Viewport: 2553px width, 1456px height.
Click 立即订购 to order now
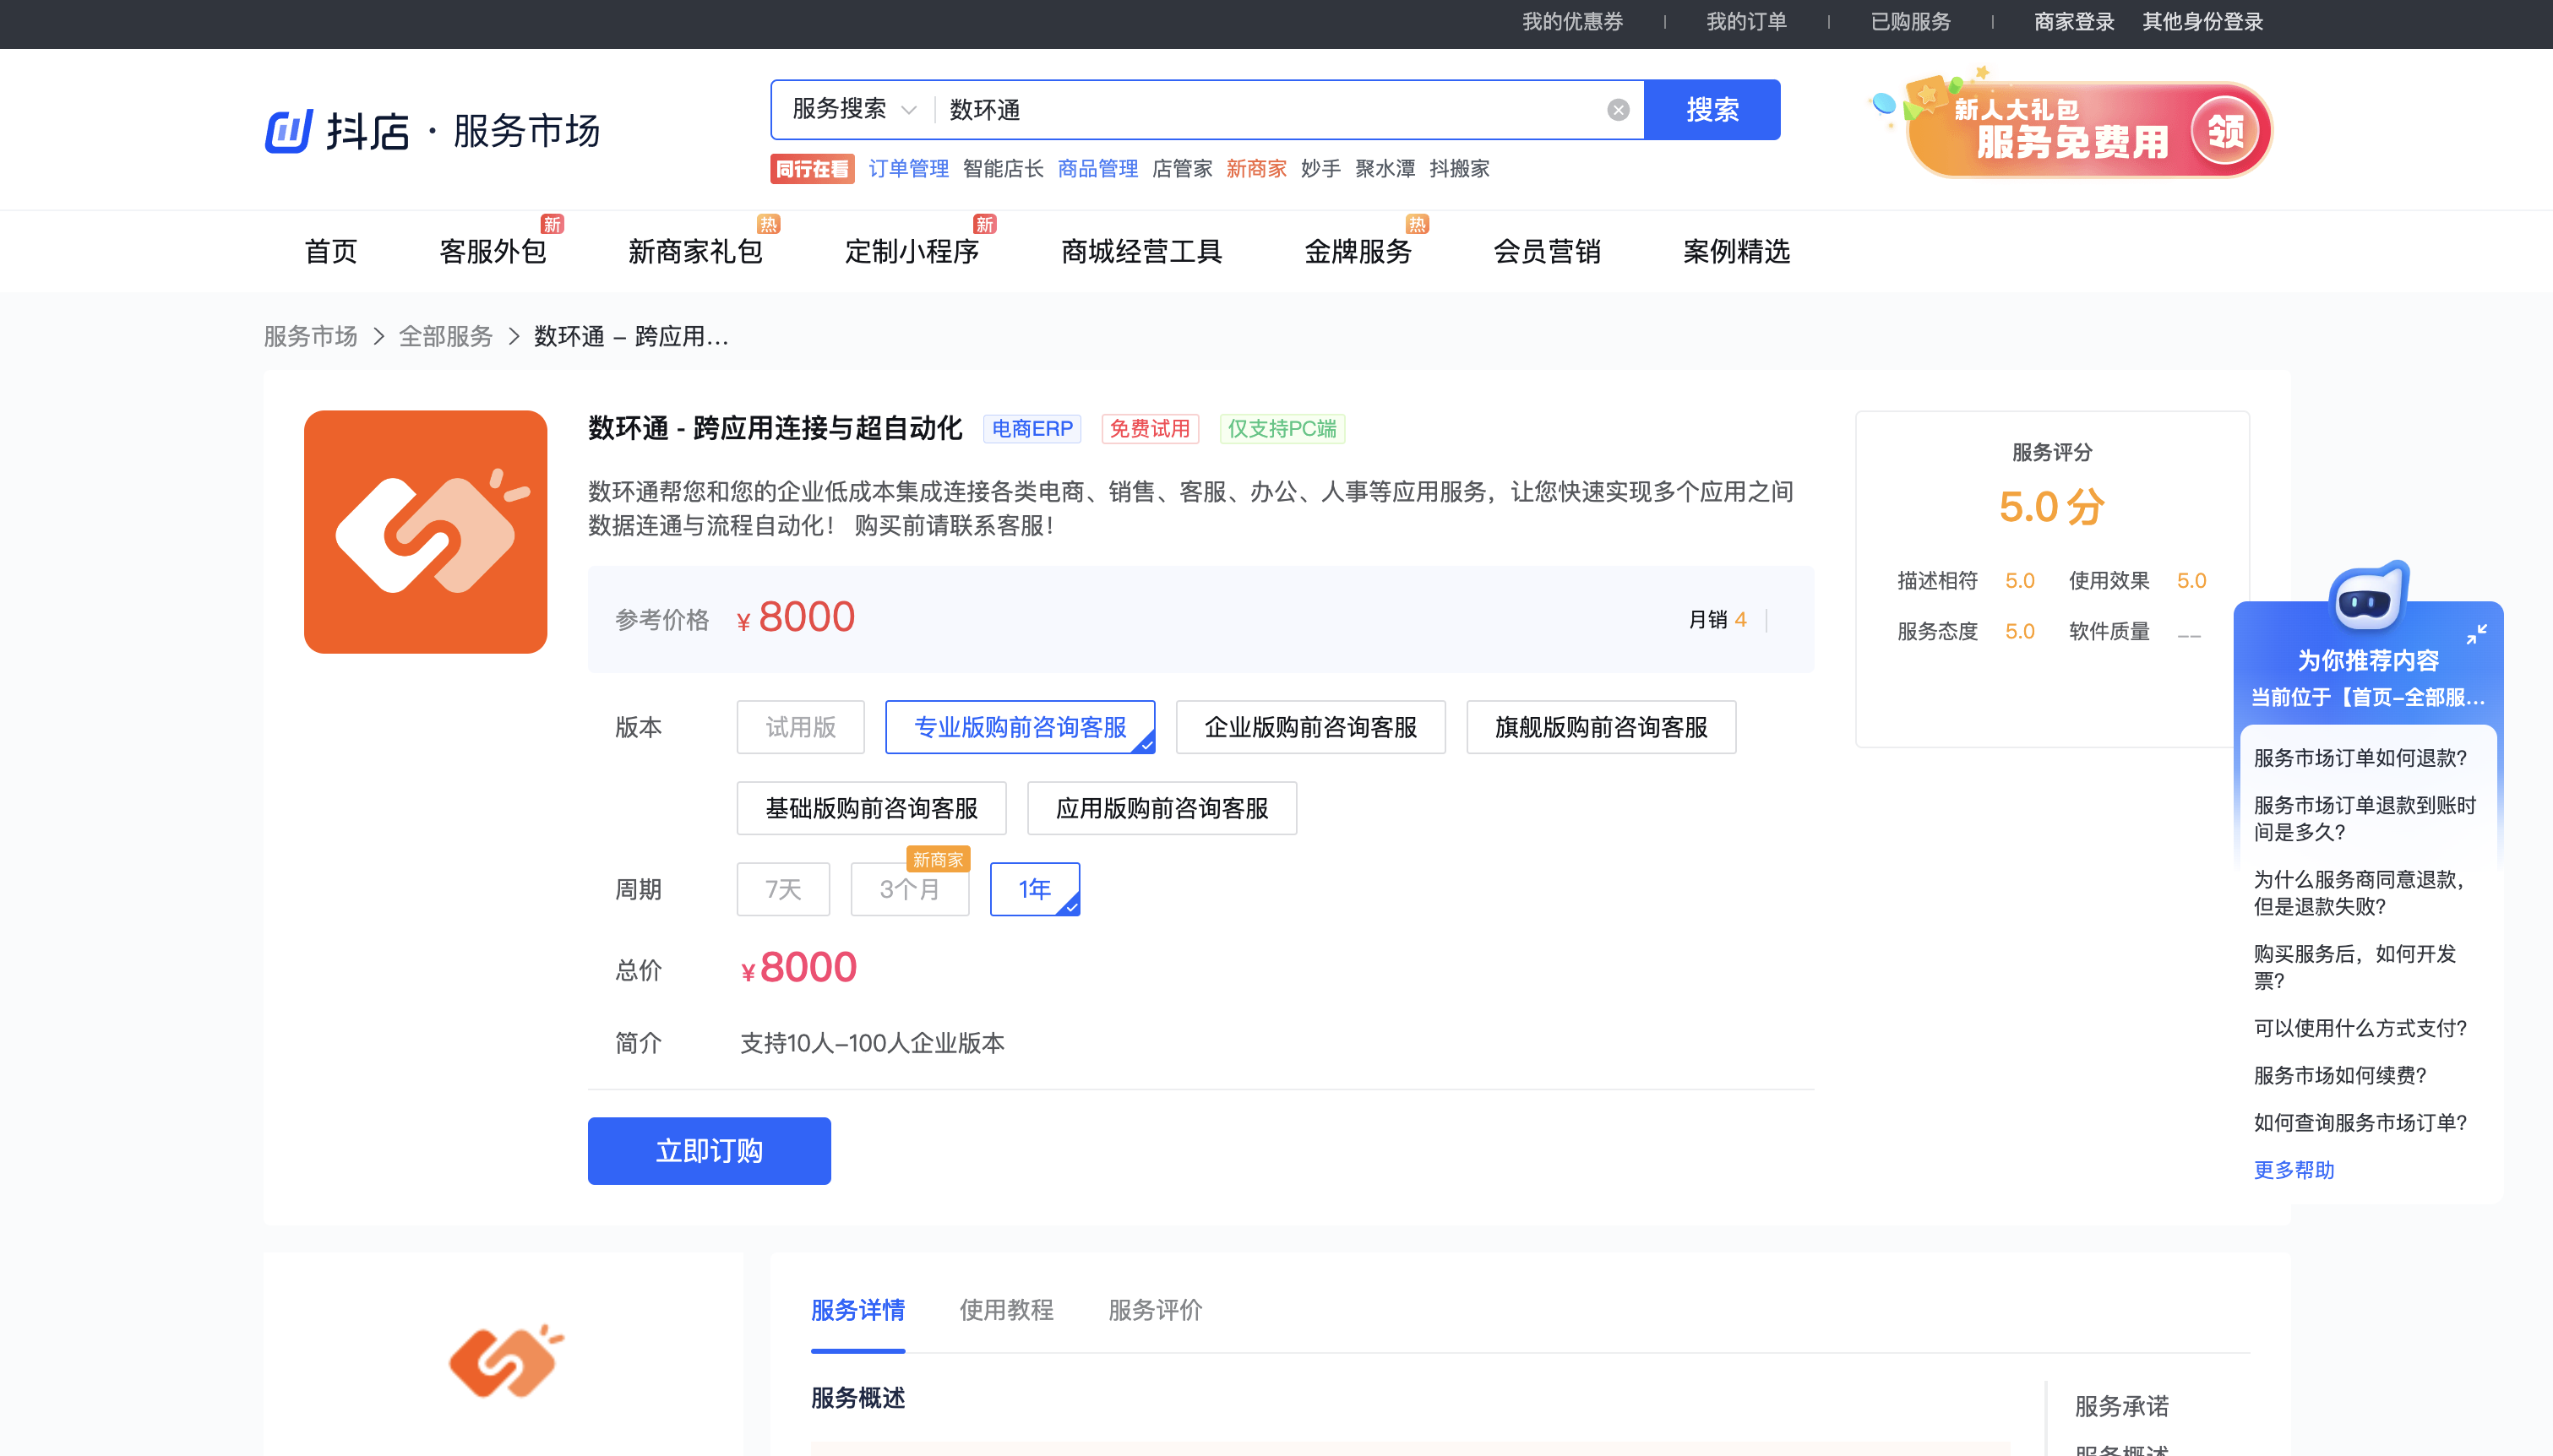(x=709, y=1151)
